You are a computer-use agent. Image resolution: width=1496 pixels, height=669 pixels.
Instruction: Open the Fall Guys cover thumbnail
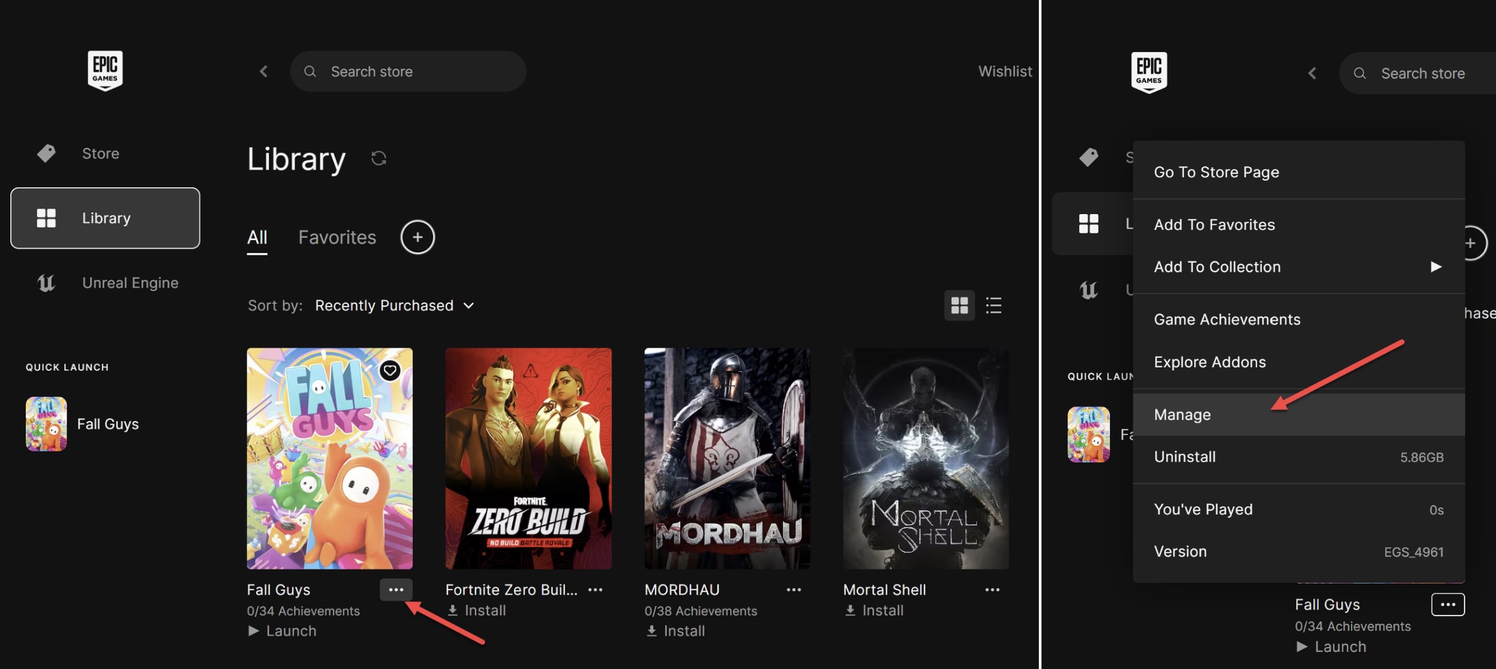330,458
